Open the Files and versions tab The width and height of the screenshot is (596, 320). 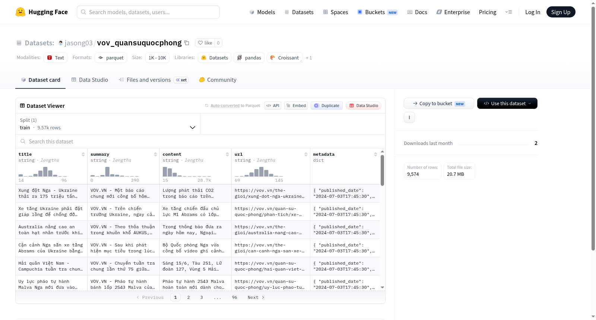coord(153,80)
